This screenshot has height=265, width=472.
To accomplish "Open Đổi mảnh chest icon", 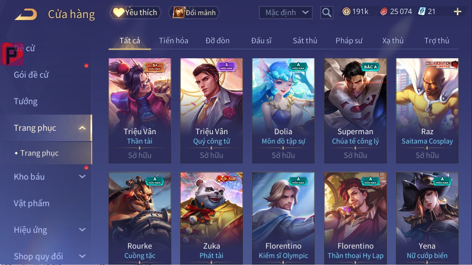I will [x=179, y=13].
